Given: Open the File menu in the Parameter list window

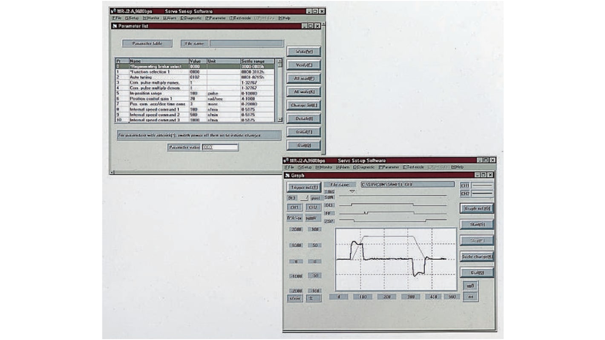Looking at the screenshot, I should tap(117, 18).
